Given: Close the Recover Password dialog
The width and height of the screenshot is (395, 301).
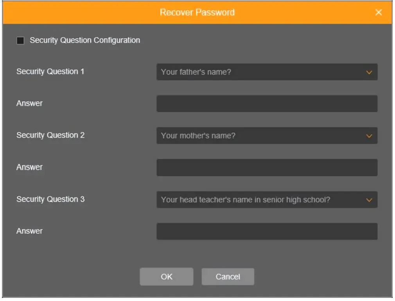Looking at the screenshot, I should pyautogui.click(x=378, y=13).
